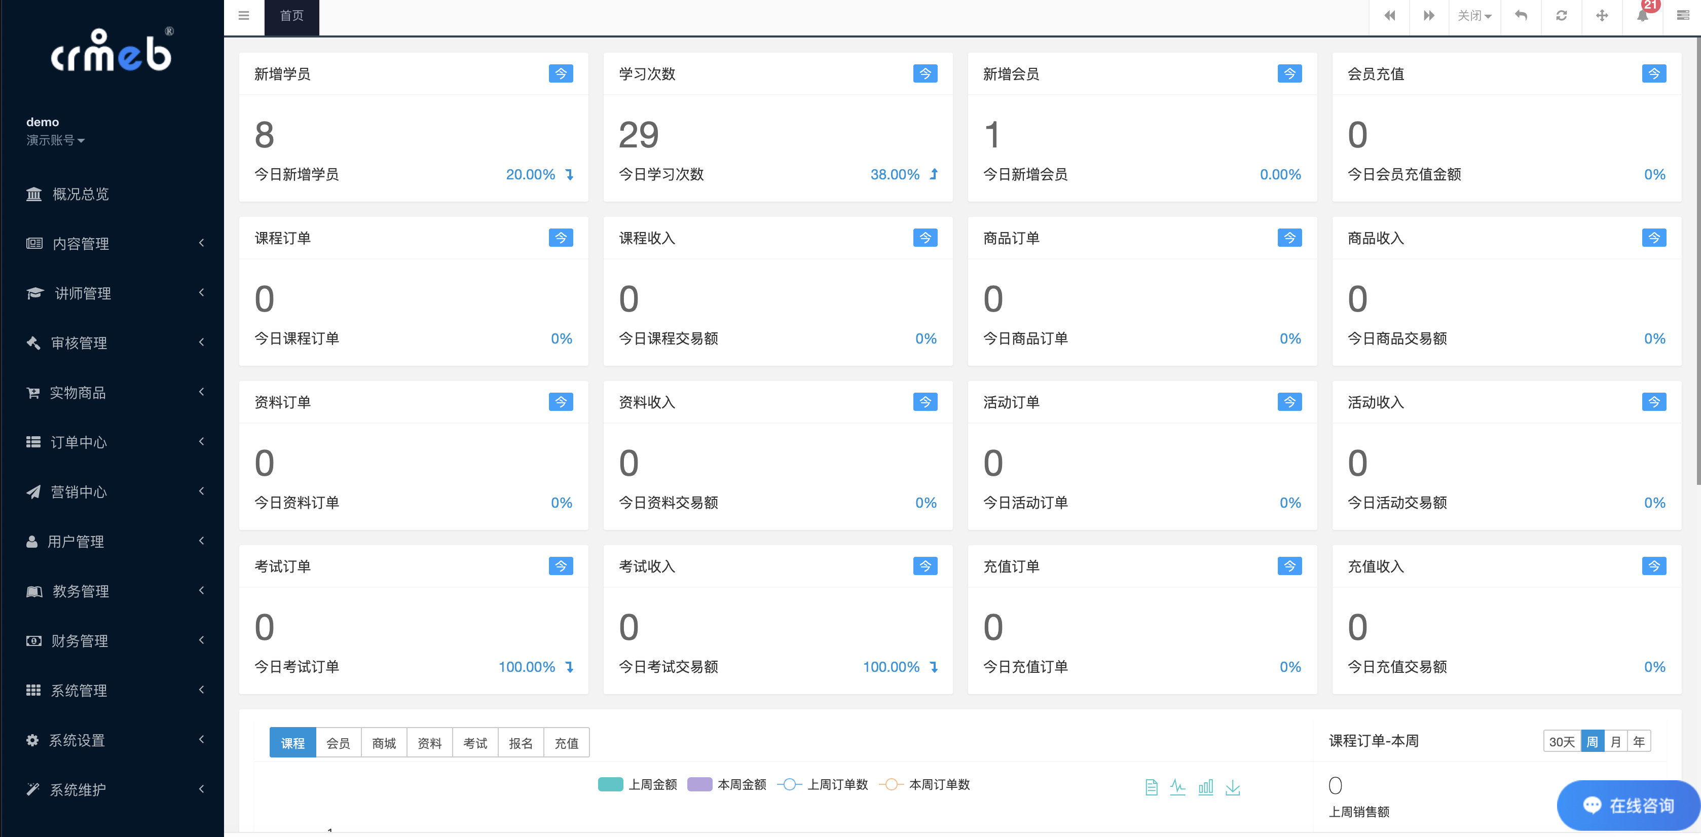Viewport: 1701px width, 837px height.
Task: Select the 会员 chart tab
Action: (338, 743)
